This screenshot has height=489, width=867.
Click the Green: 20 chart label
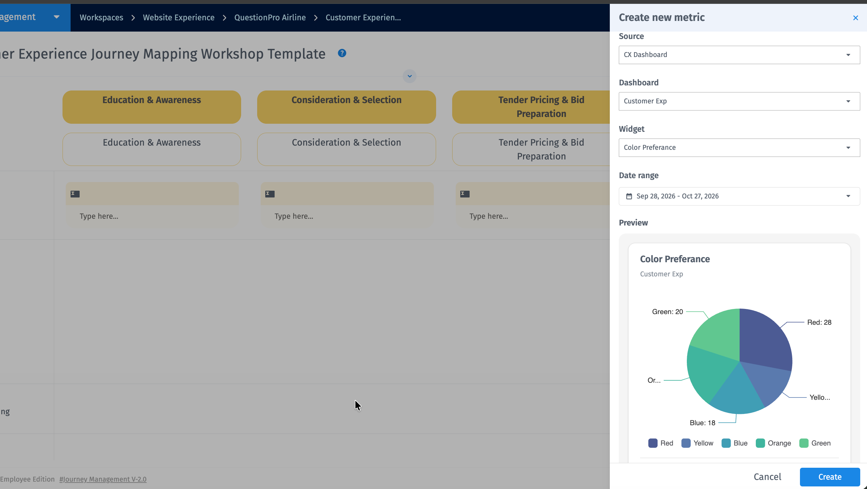pyautogui.click(x=667, y=312)
